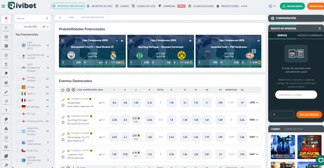Open more navigation options (three dots)

244,6
